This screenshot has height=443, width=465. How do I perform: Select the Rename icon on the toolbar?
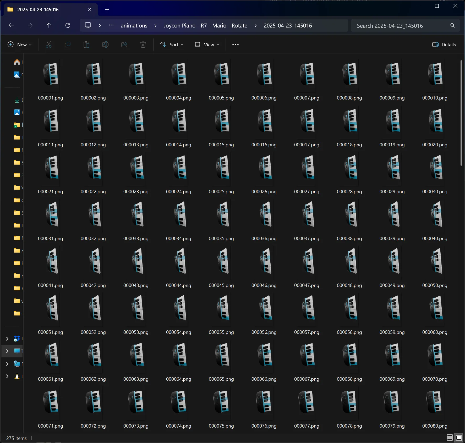105,45
